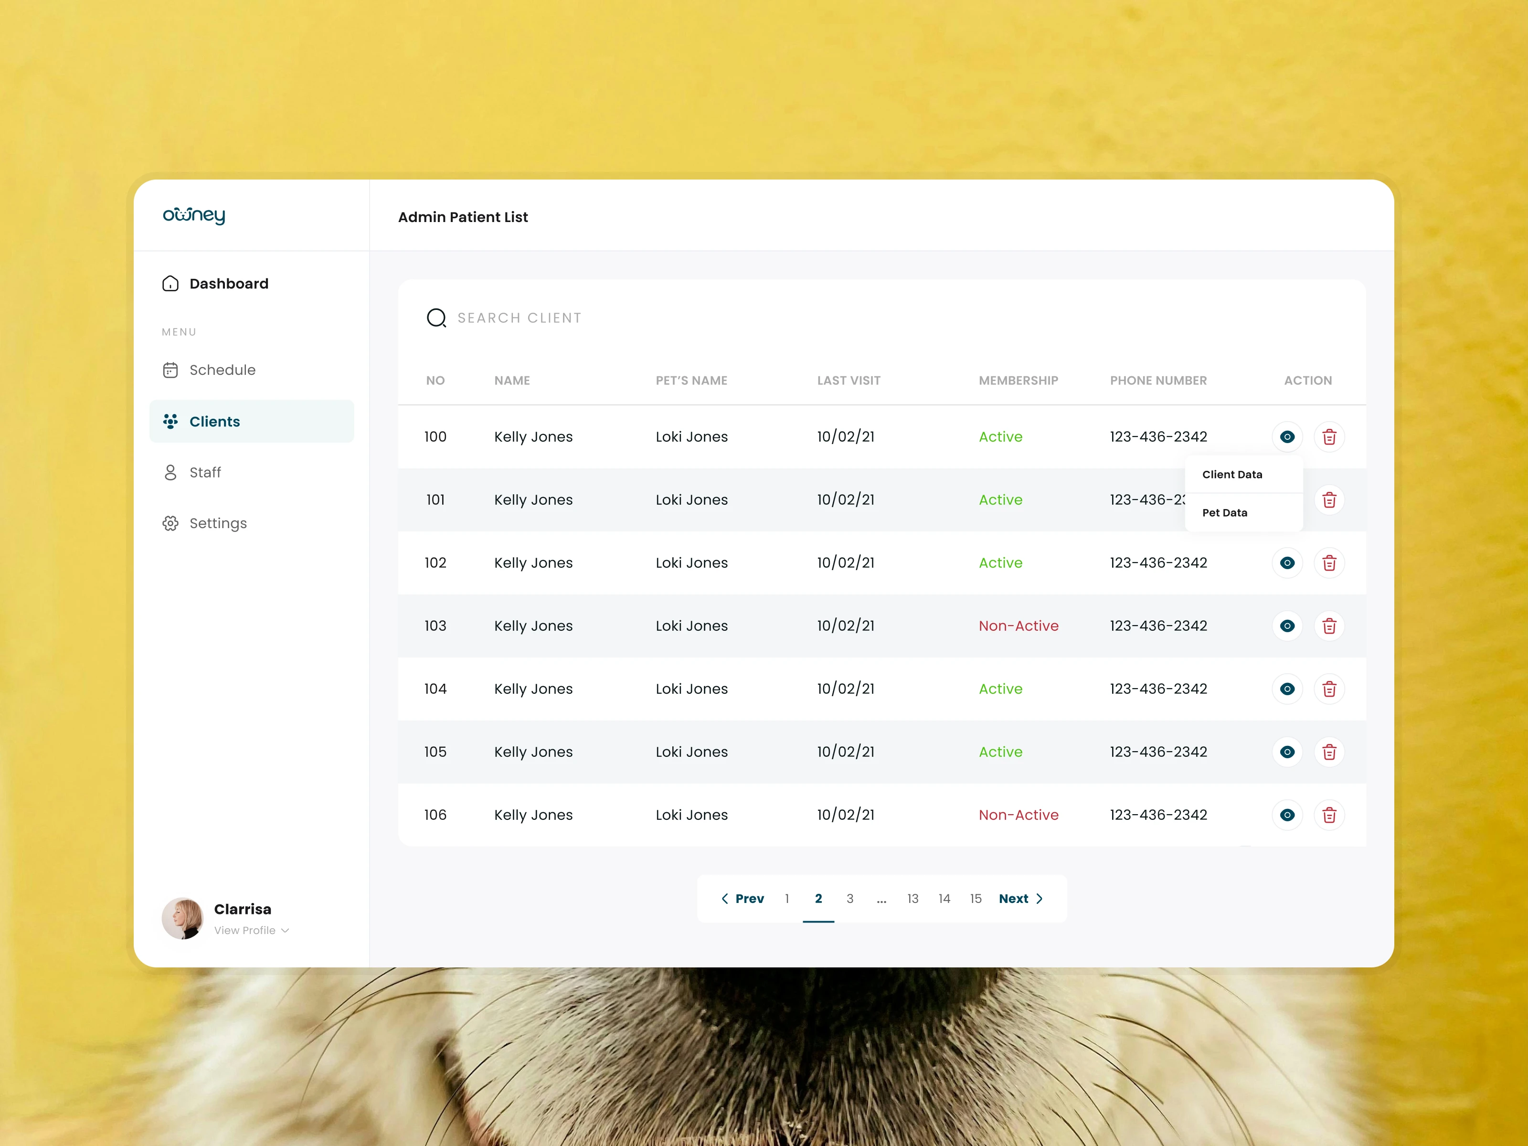Click the search magnifier icon
The width and height of the screenshot is (1528, 1146).
pos(436,318)
